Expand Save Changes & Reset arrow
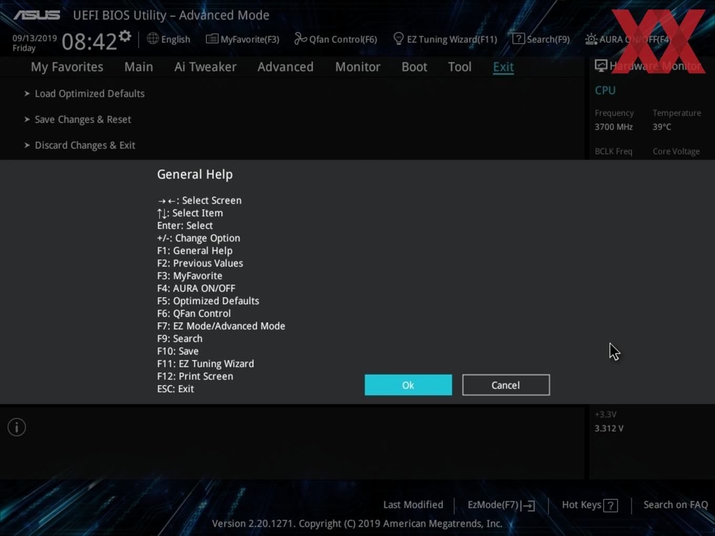The width and height of the screenshot is (715, 536). (x=27, y=119)
